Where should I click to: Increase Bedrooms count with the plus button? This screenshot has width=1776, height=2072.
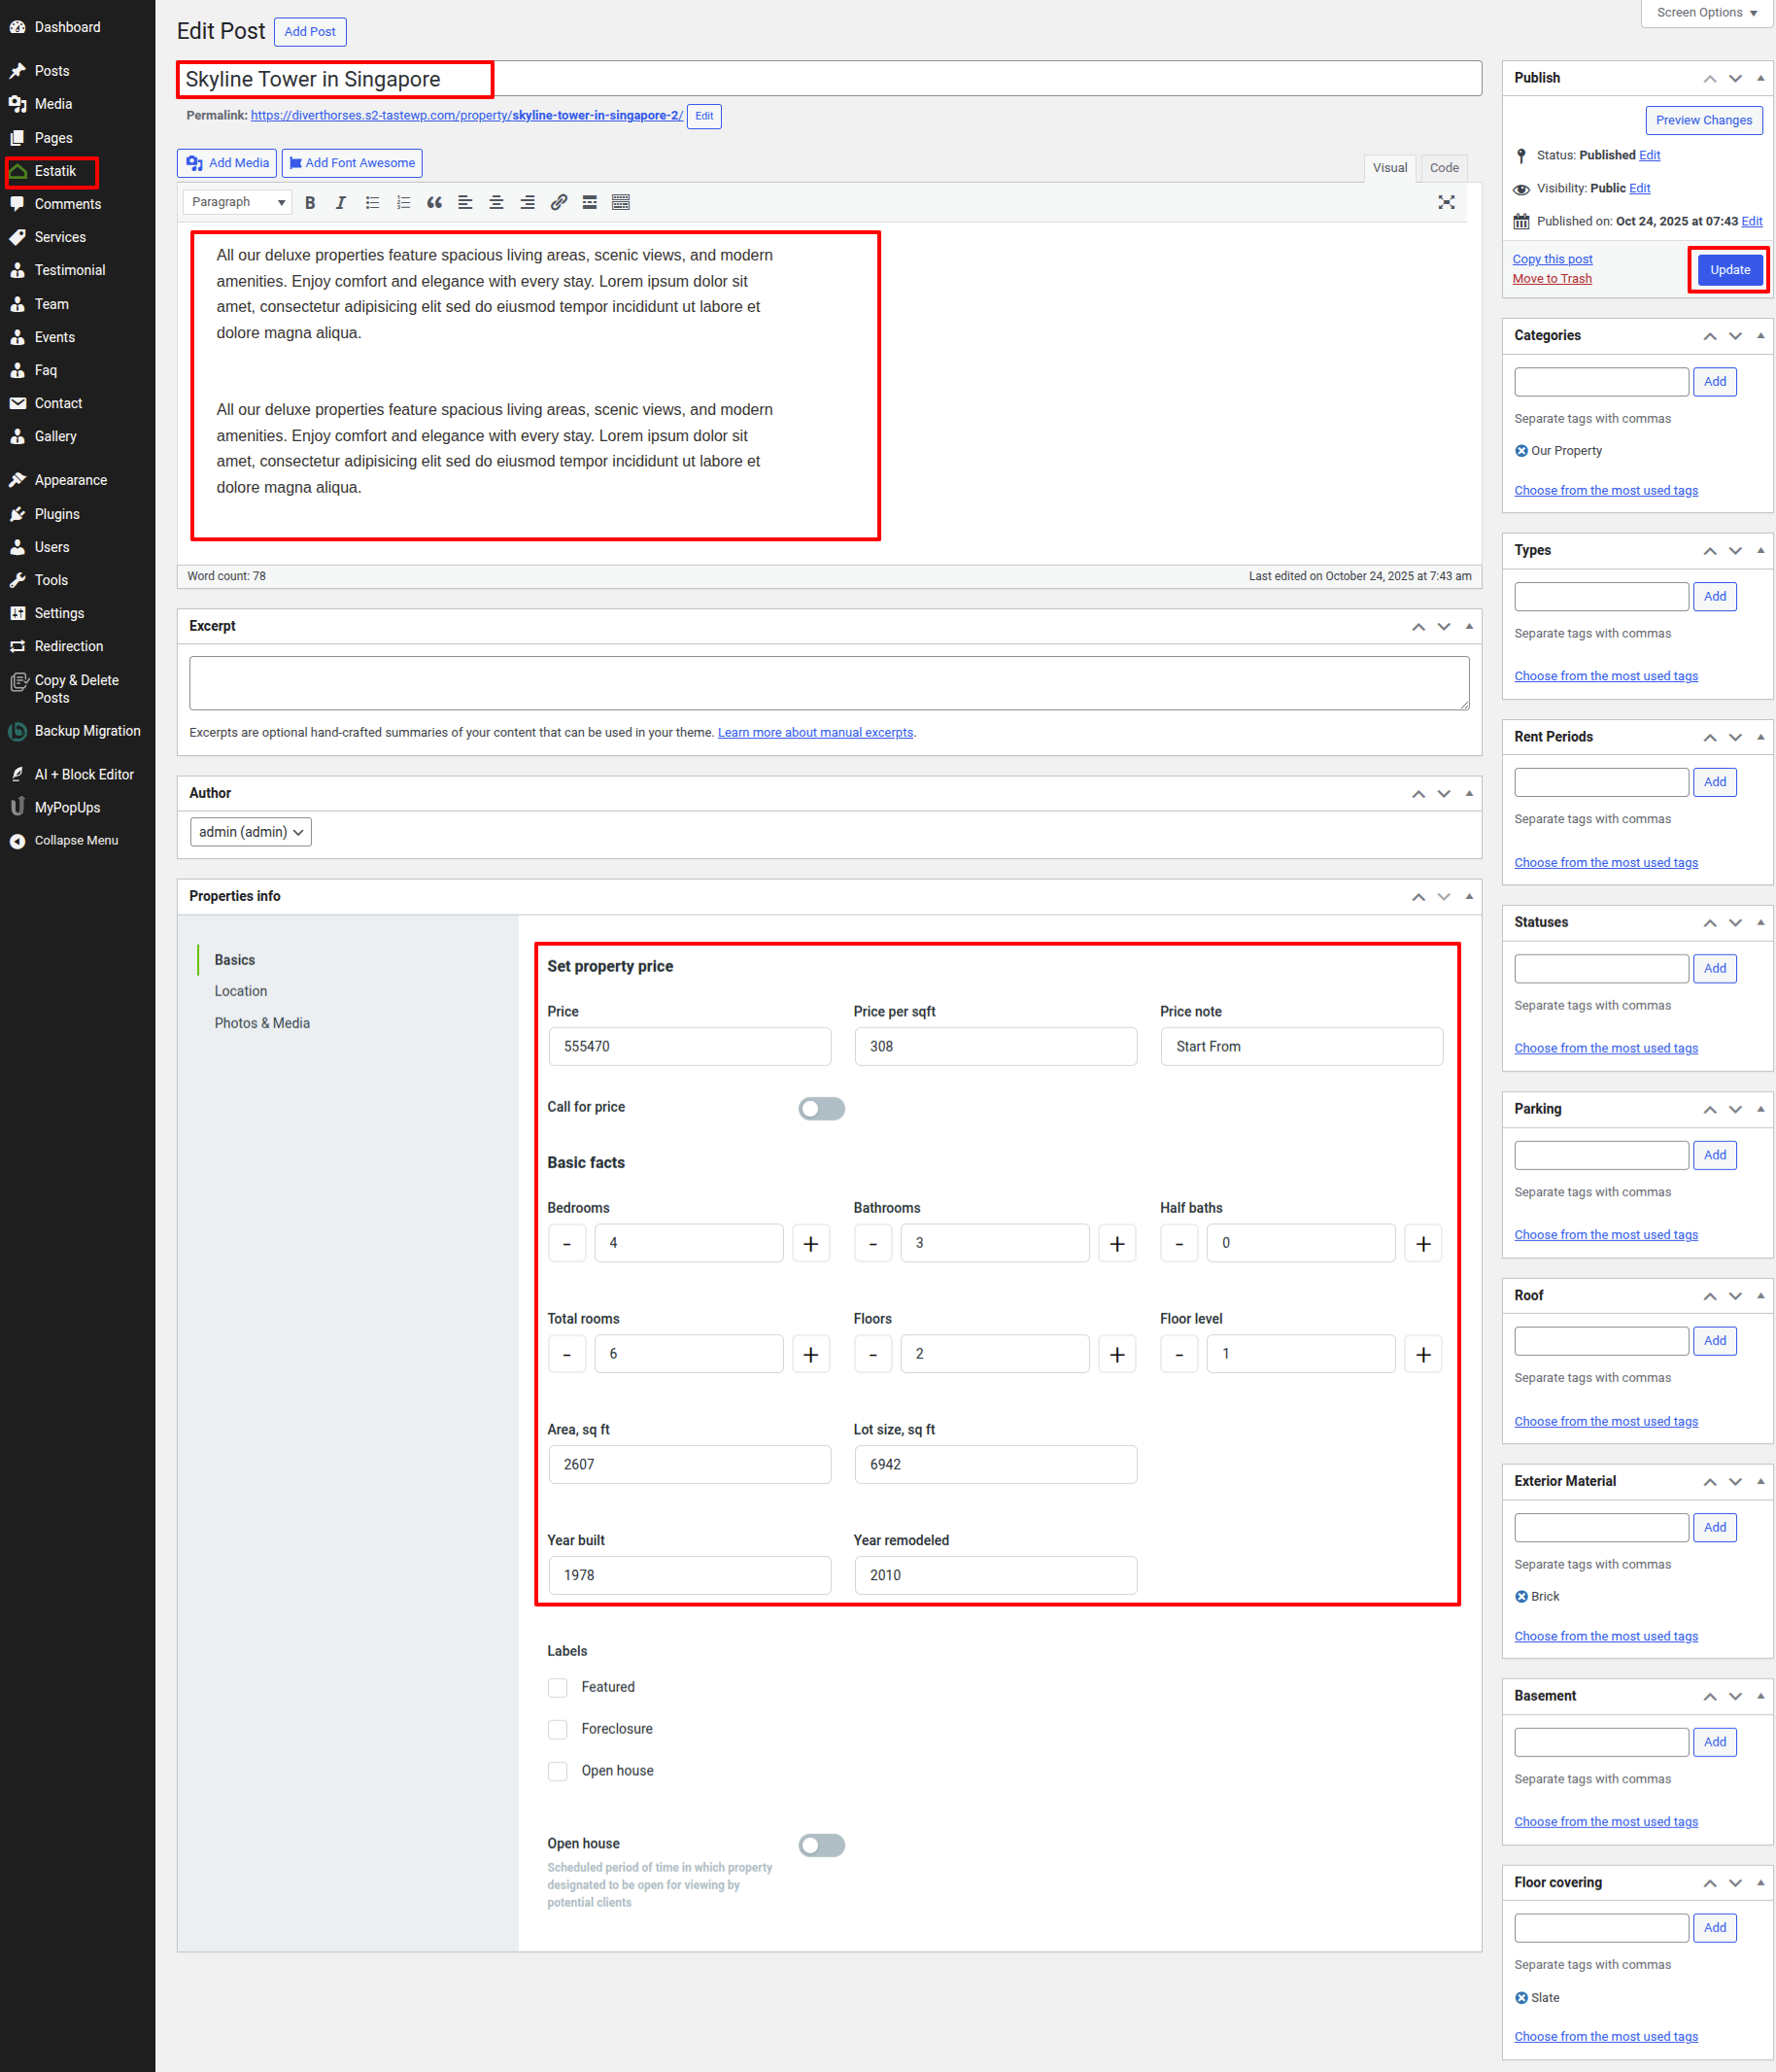pyautogui.click(x=810, y=1243)
